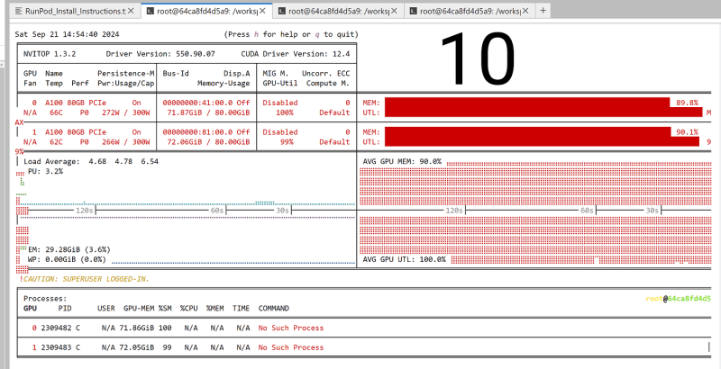This screenshot has width=721, height=369.
Task: Click 'Load Average: 4.68 4.78 6.54'
Action: coord(91,162)
